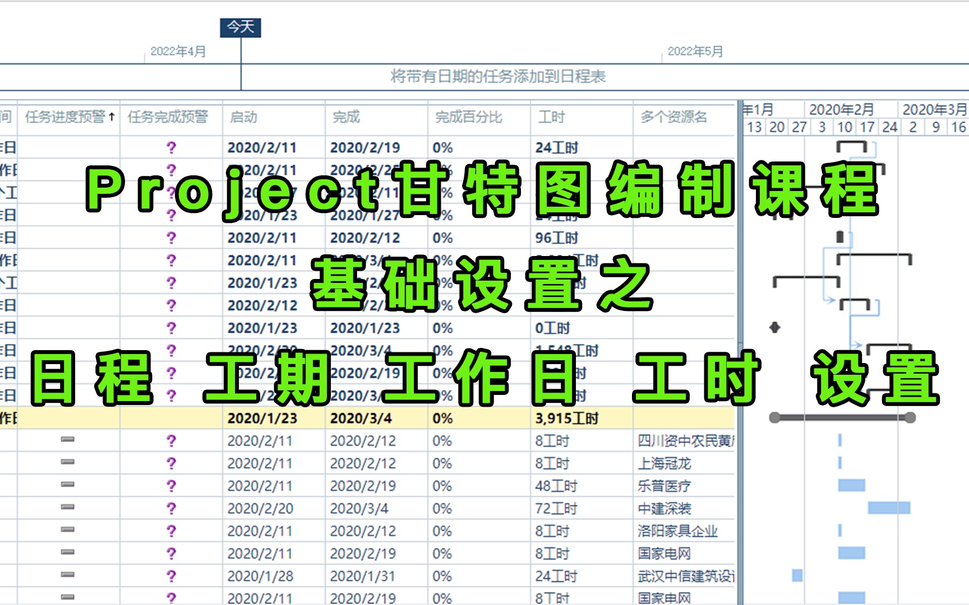Select the 洛阳家具企业 resource cell
The width and height of the screenshot is (969, 605).
click(x=684, y=530)
